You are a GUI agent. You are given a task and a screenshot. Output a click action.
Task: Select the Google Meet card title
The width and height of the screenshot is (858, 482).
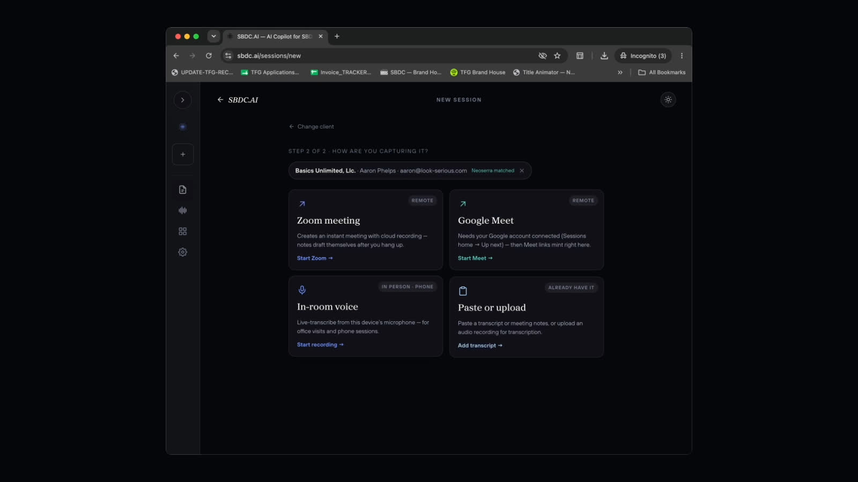click(x=486, y=221)
